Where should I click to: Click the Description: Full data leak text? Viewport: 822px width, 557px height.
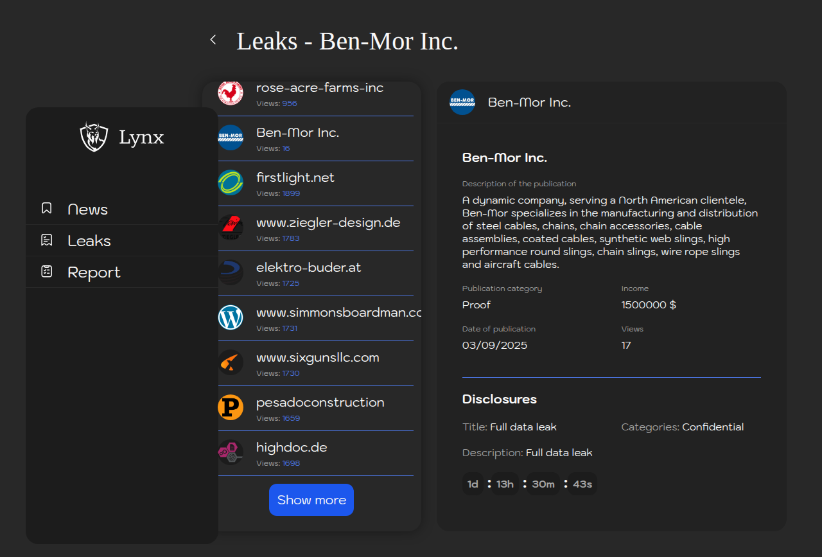[527, 452]
